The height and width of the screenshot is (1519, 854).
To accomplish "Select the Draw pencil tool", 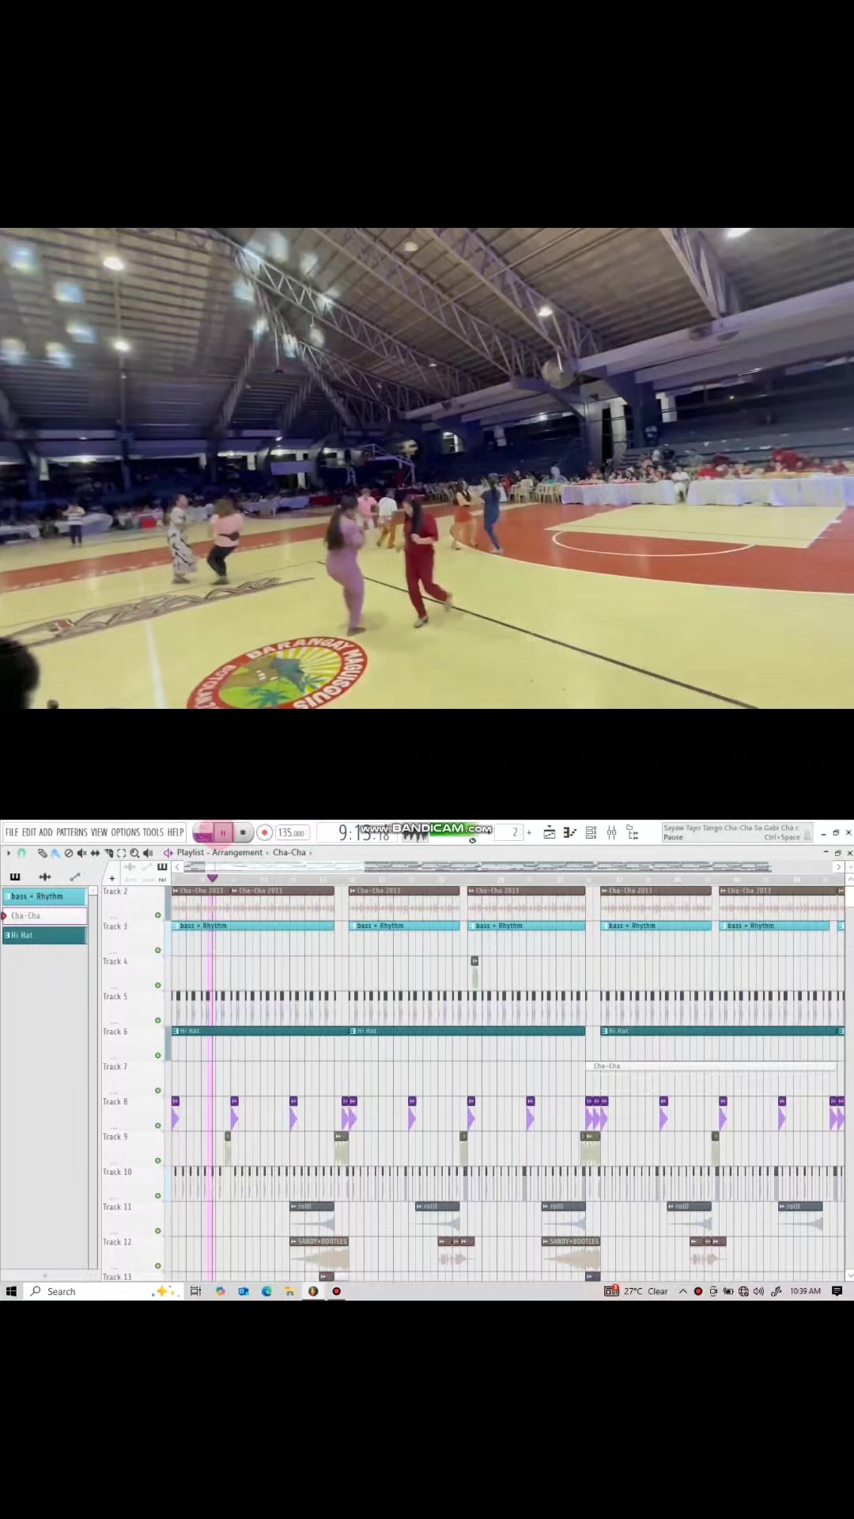I will tap(42, 853).
